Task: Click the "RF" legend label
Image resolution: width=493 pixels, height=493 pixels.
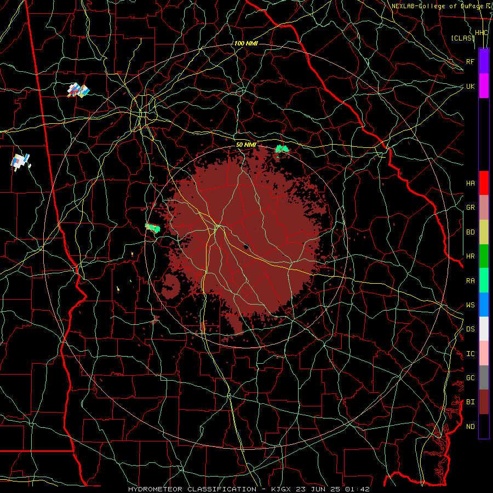Action: [x=470, y=61]
